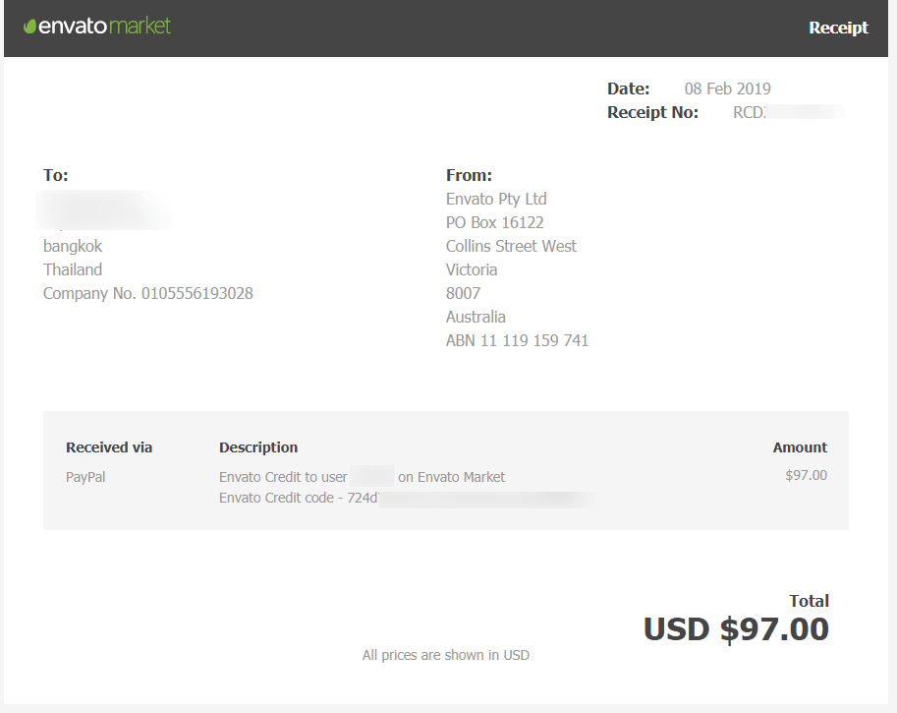Viewport: 897px width, 713px height.
Task: Click the Envato Market logo text
Action: [104, 27]
